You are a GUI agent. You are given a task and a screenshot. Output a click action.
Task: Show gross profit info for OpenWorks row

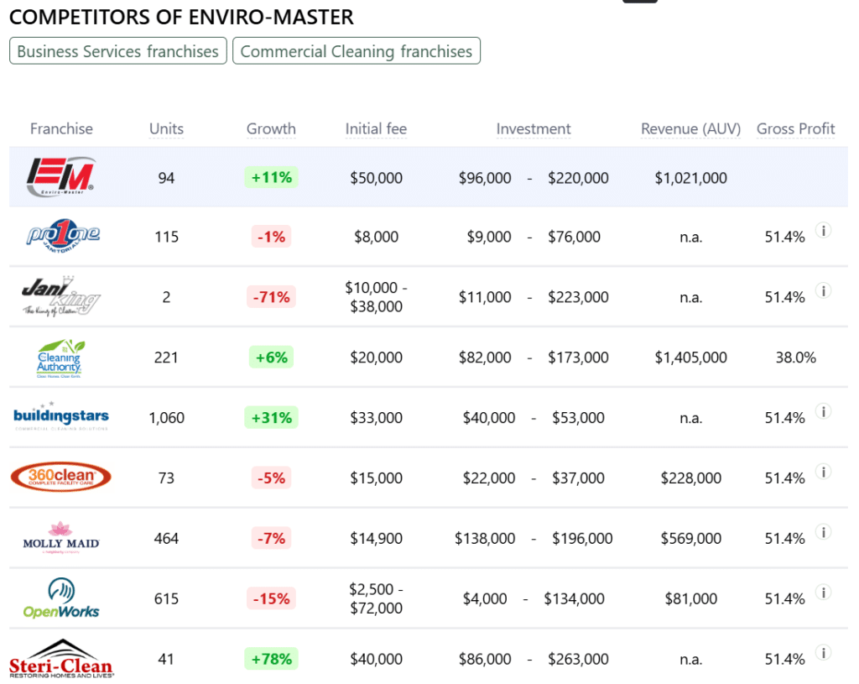click(824, 592)
